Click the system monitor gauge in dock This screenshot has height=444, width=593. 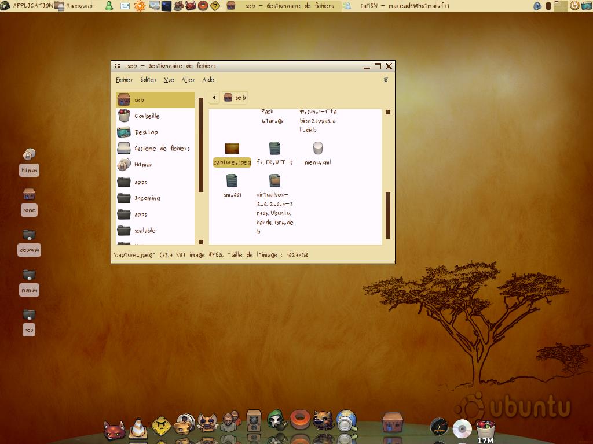[439, 427]
